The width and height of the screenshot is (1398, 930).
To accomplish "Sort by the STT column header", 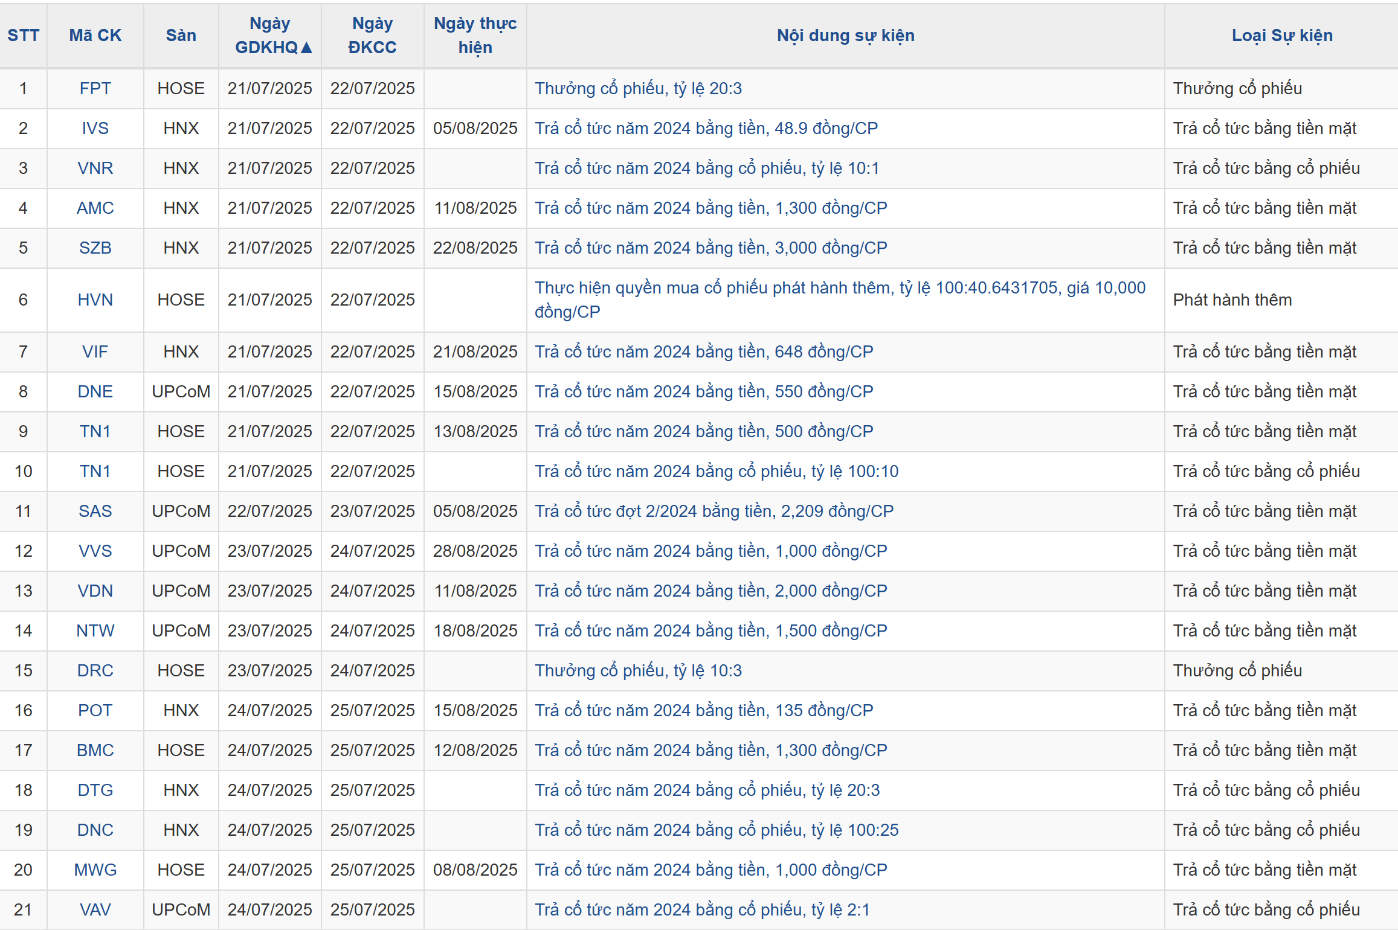I will pyautogui.click(x=23, y=35).
